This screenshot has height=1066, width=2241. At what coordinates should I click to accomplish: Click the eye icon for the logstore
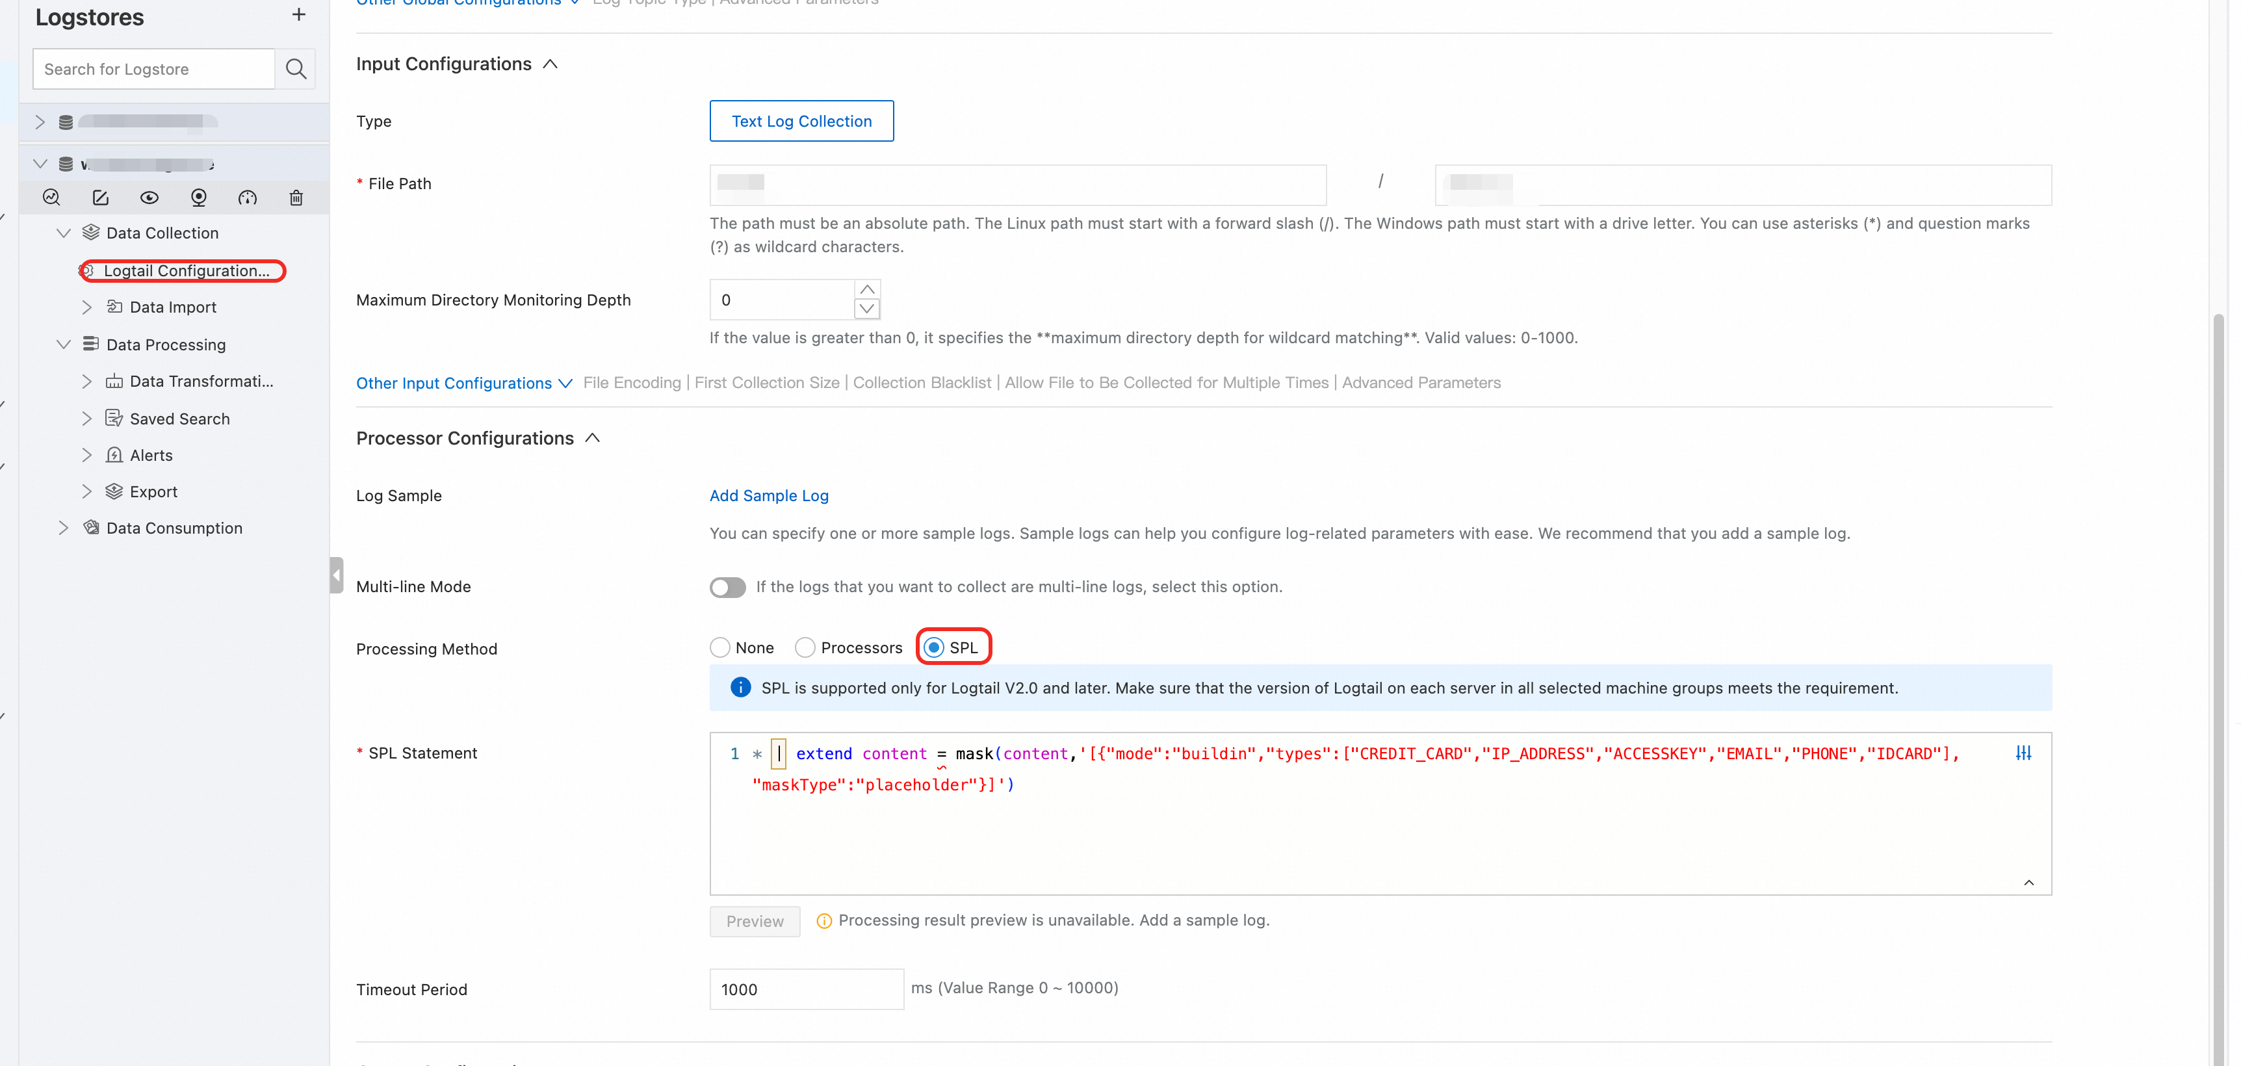tap(149, 198)
